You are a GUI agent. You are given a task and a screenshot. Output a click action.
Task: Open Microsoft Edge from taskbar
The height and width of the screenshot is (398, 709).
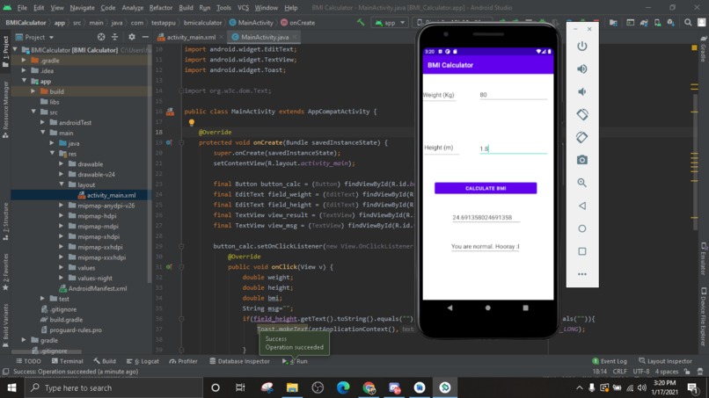[343, 387]
